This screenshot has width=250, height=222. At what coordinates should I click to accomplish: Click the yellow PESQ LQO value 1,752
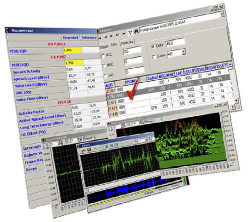[x=75, y=63]
